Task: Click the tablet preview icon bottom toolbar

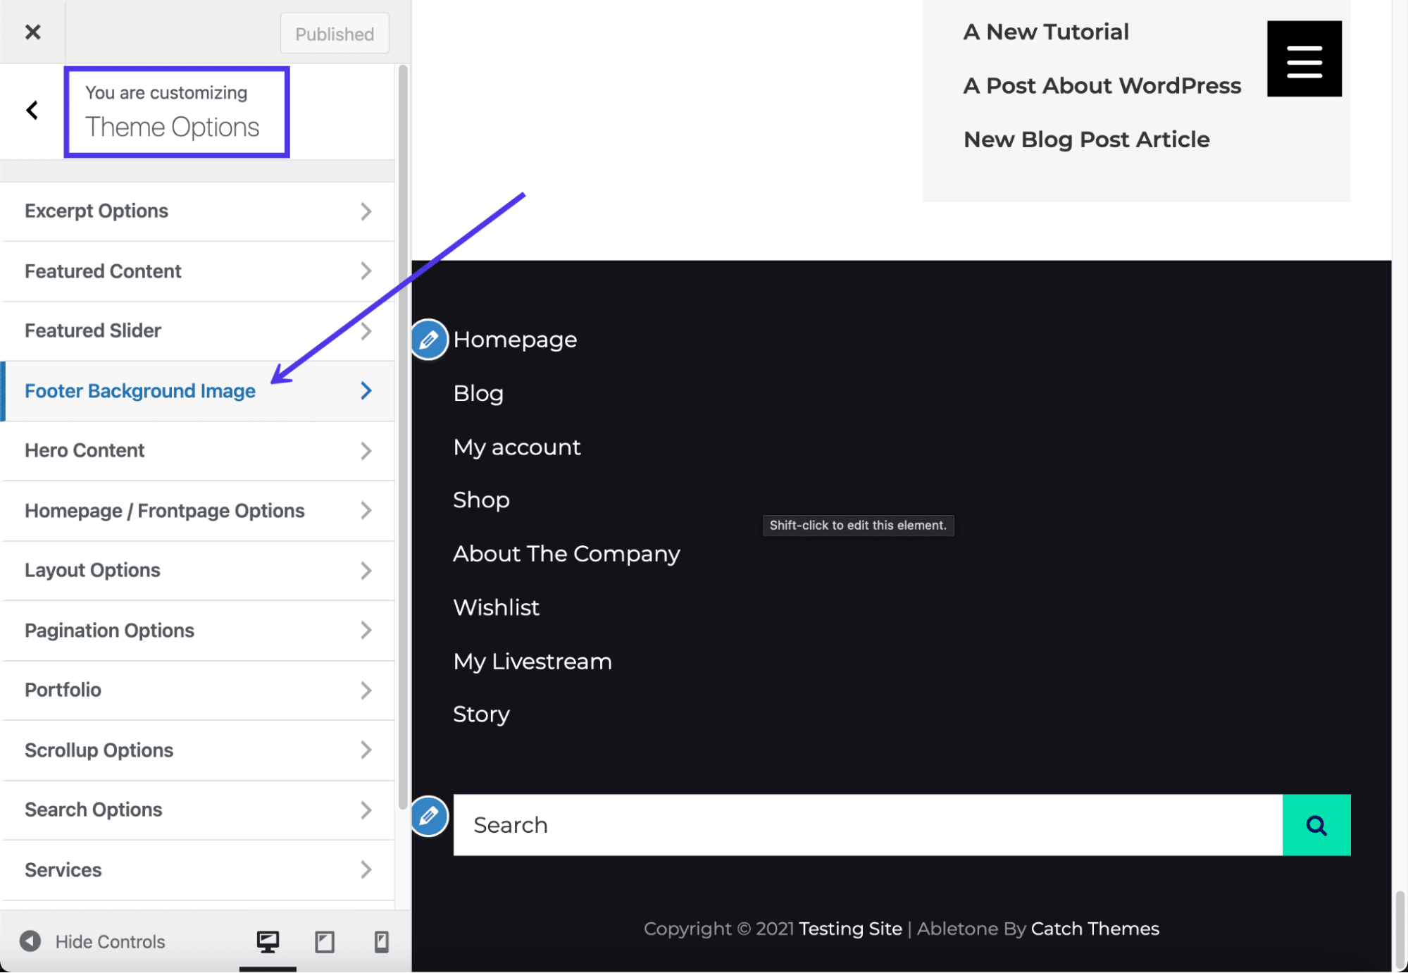Action: (324, 941)
